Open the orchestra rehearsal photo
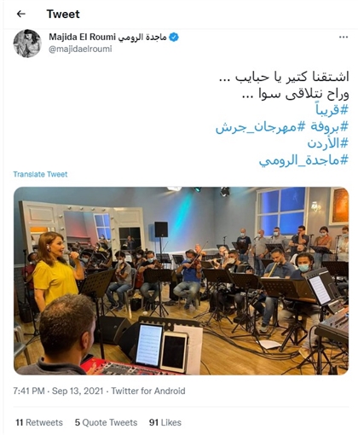358x435 pixels. 182,281
